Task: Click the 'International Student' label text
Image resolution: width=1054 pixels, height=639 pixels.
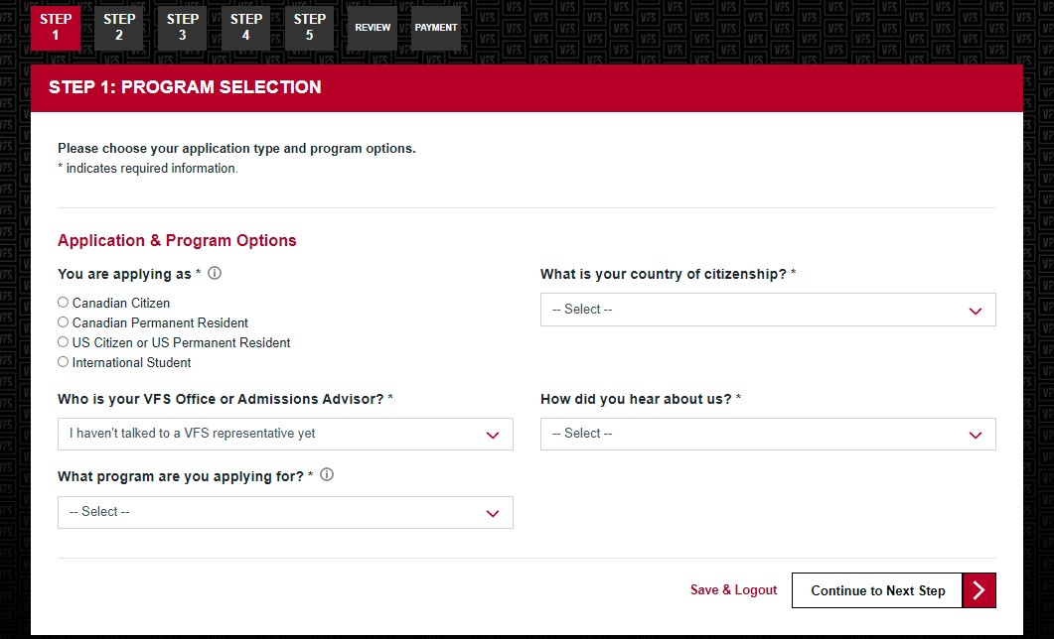Action: (132, 363)
